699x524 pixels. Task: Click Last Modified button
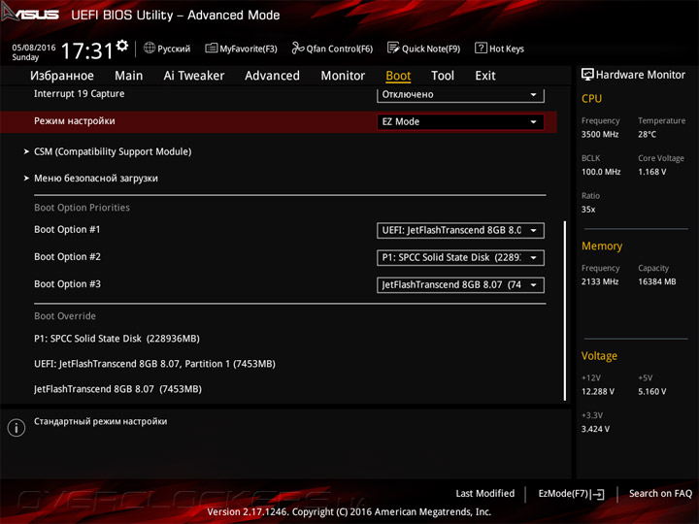pos(485,494)
